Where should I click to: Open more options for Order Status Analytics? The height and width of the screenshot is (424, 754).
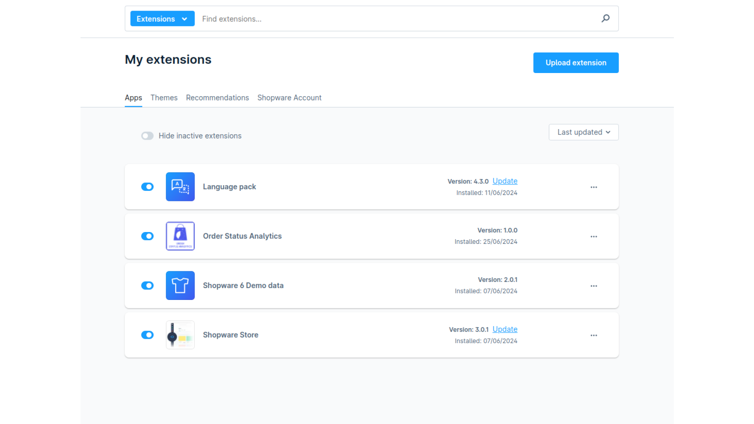[594, 237]
